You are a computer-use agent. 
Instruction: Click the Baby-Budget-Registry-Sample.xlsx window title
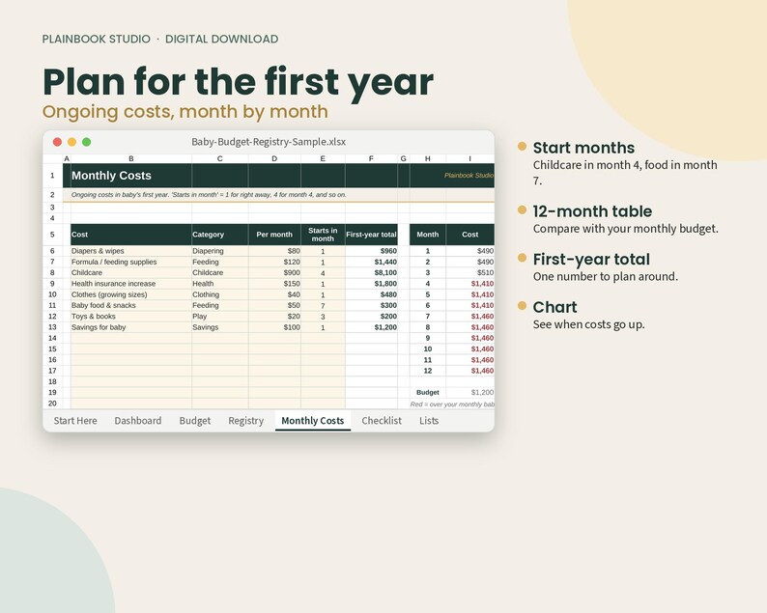(269, 142)
